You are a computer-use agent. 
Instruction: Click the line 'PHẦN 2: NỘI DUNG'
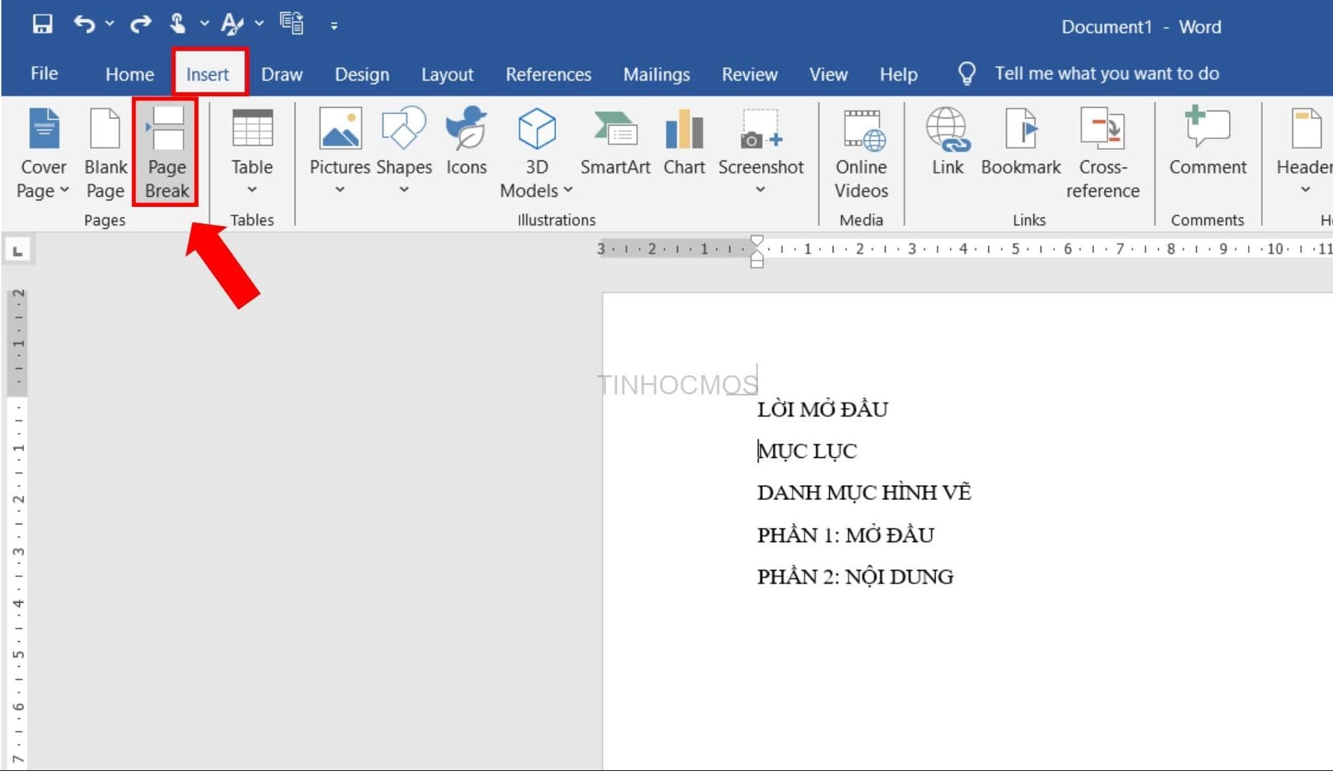click(x=855, y=576)
